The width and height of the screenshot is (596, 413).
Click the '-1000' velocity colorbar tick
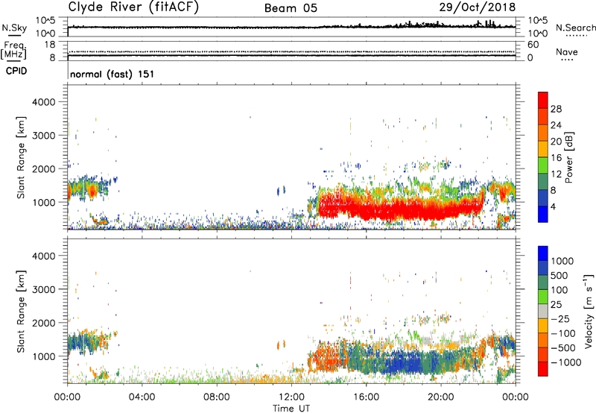tap(566, 362)
